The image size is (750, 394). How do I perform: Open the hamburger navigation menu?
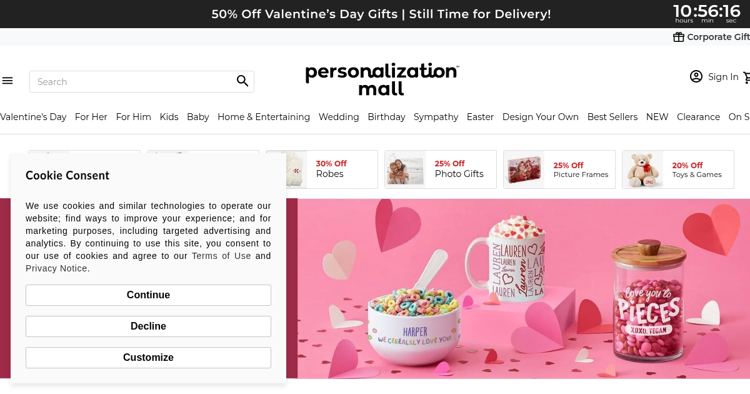pos(7,80)
